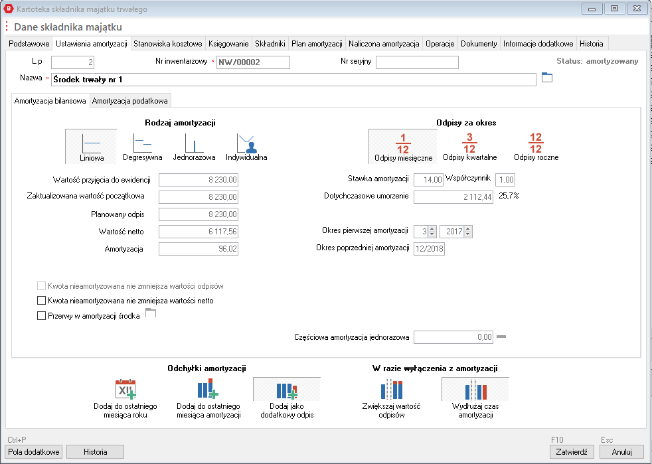Select the Degresywna amortization type
Screen dimensions: 652x464
(142, 146)
